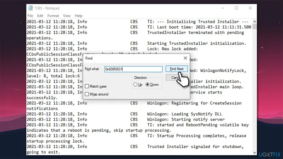
Task: Click 'Registering for CreateSession' log line
Action: (x=206, y=103)
